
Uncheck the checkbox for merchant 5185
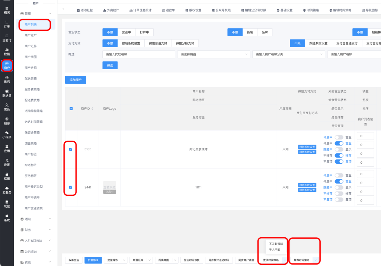pos(71,149)
